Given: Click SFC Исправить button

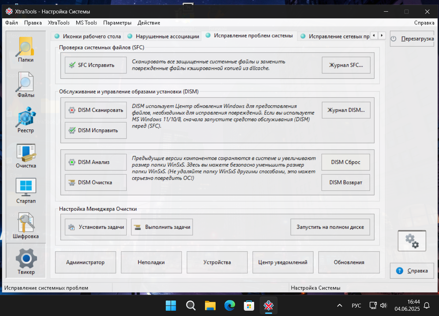Looking at the screenshot, I should [96, 65].
